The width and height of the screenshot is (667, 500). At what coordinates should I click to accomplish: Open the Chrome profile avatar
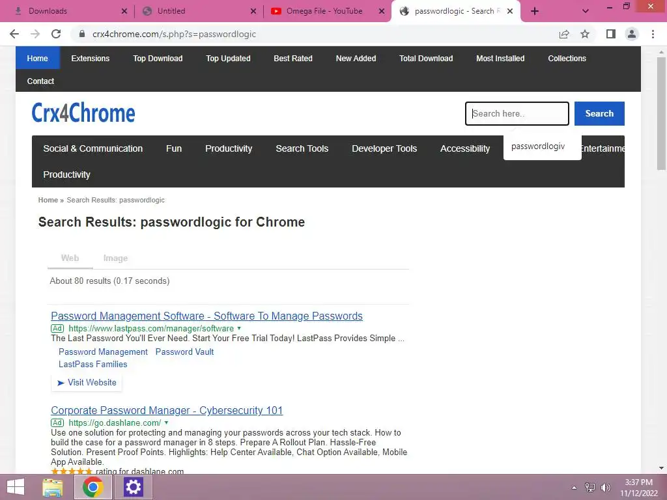pyautogui.click(x=632, y=34)
